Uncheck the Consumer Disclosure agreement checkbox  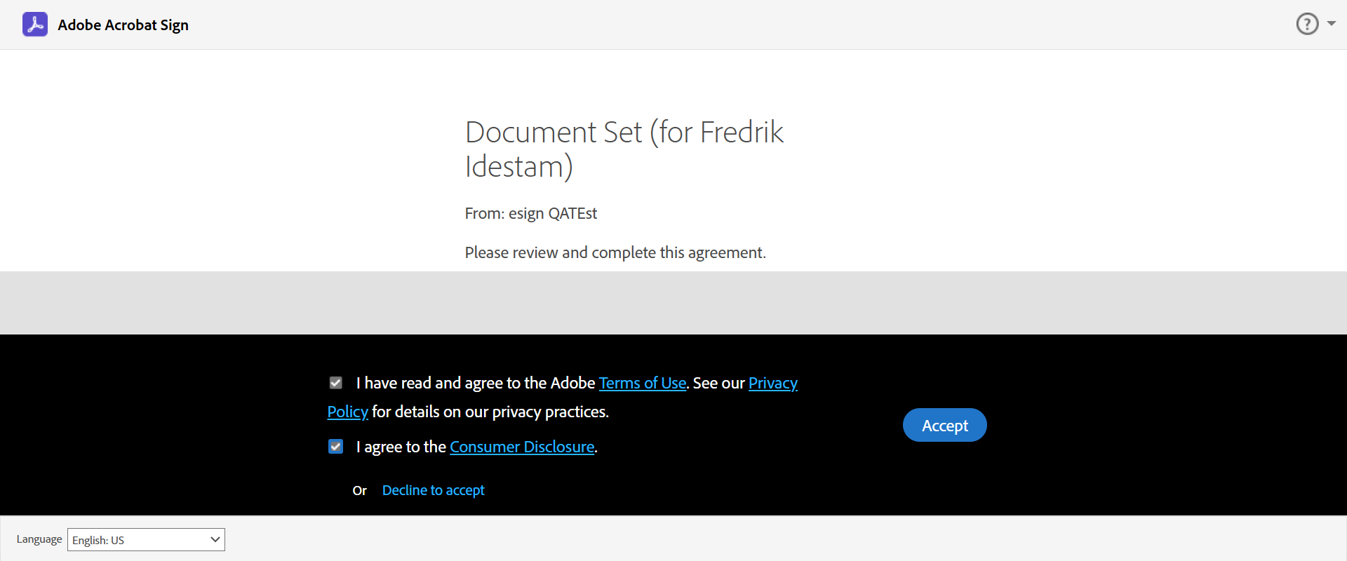(336, 447)
